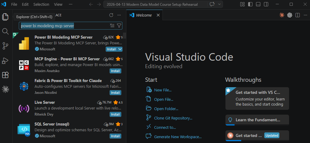Open the Selection menu
The image size is (310, 143).
[41, 4]
